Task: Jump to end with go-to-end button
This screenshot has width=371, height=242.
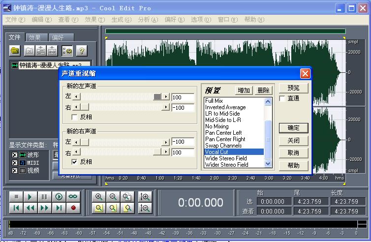Action: click(x=59, y=208)
